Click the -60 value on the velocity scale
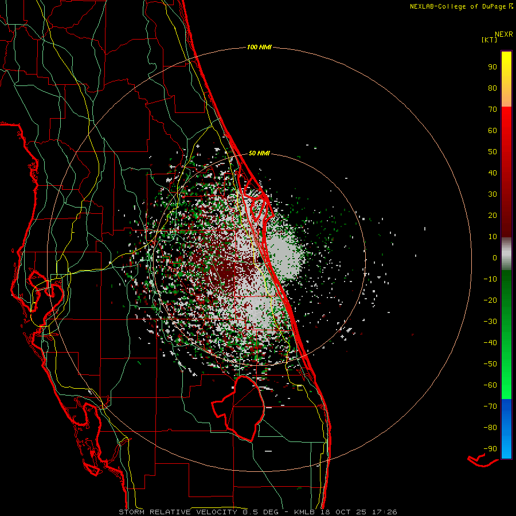516x516 pixels. (490, 385)
